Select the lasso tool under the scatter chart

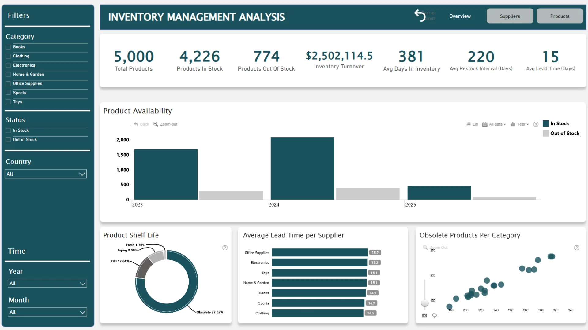click(x=434, y=316)
